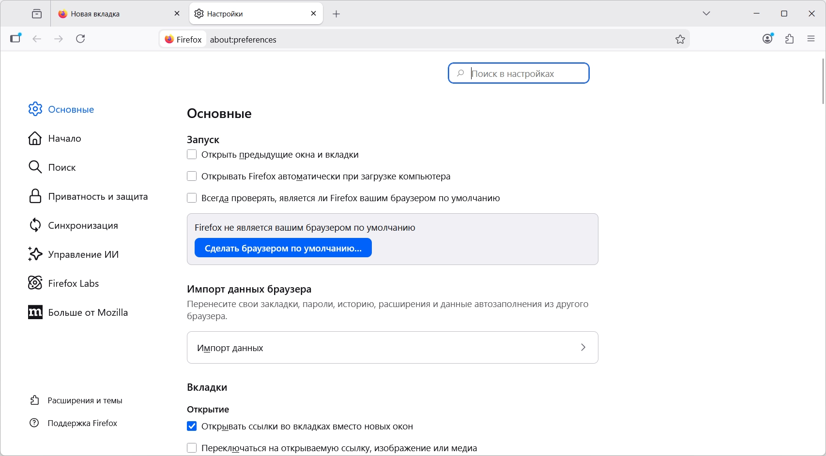826x456 pixels.
Task: Open the hamburger application menu
Action: pyautogui.click(x=811, y=39)
